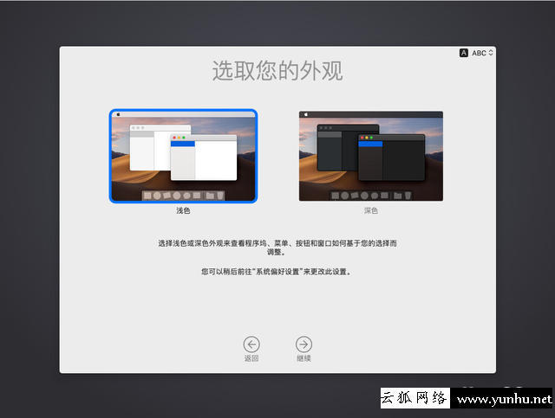
Task: Click the continue arrow icon above 继续
Action: (304, 344)
